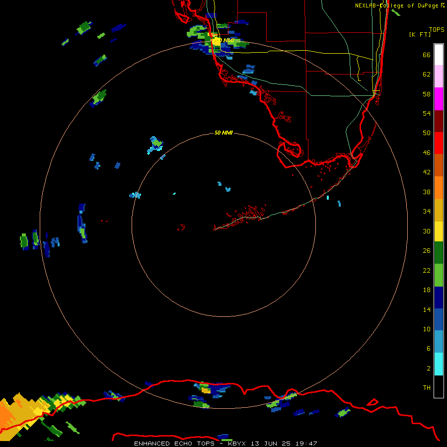Click the 6 legend value
447x447 pixels.
pyautogui.click(x=429, y=348)
